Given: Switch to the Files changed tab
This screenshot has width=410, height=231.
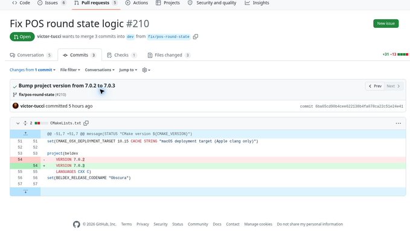Looking at the screenshot, I should (x=168, y=55).
